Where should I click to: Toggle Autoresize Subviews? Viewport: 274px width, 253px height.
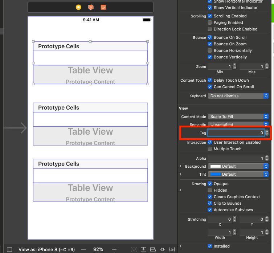(210, 210)
